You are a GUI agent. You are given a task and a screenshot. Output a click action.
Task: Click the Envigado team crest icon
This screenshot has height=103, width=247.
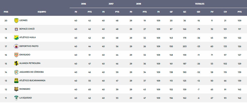(16, 55)
